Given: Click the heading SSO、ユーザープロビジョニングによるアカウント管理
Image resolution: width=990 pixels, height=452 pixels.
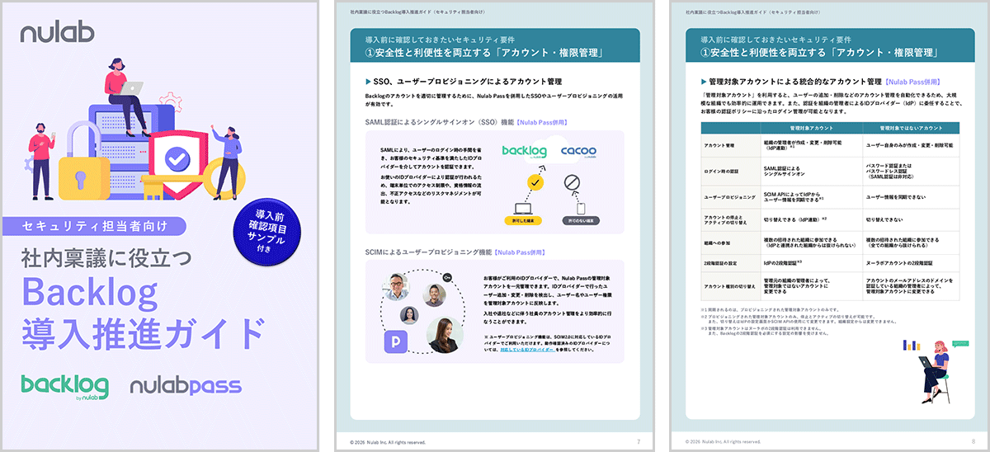Looking at the screenshot, I should (x=468, y=82).
